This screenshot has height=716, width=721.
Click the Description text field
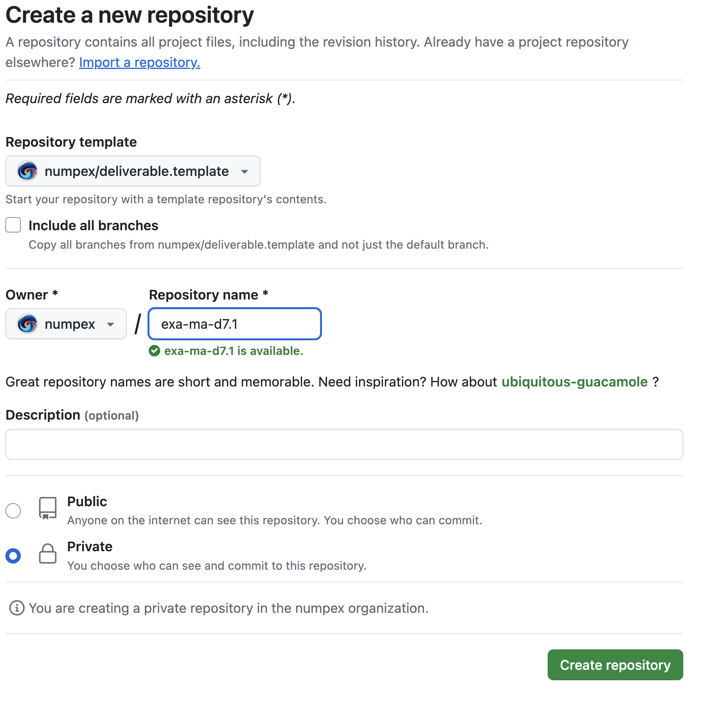pos(344,444)
